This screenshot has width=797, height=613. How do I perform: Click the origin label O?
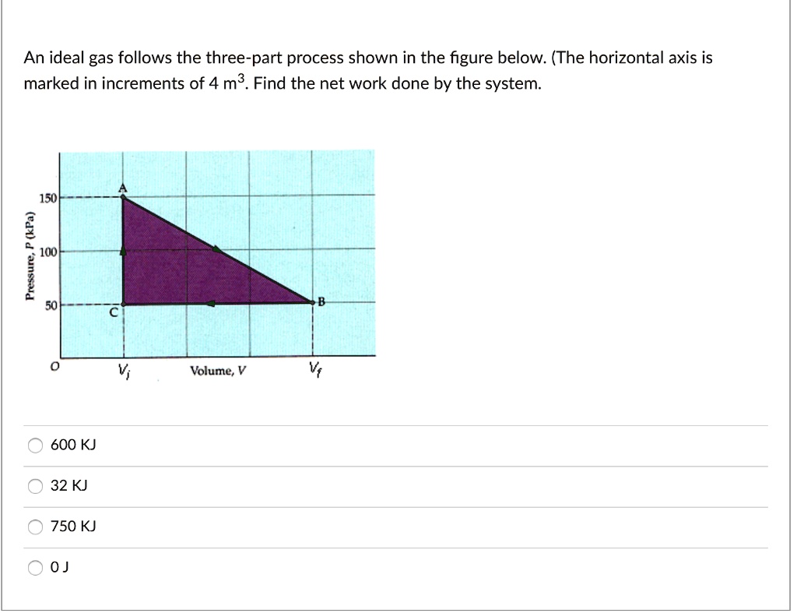(x=54, y=364)
